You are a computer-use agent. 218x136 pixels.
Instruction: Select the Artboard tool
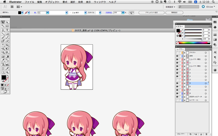[x=3, y=69]
